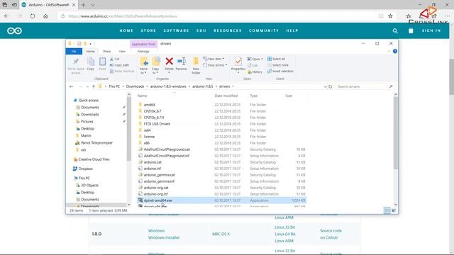Open COMMUNITY menu on Arduino website

(x=264, y=30)
